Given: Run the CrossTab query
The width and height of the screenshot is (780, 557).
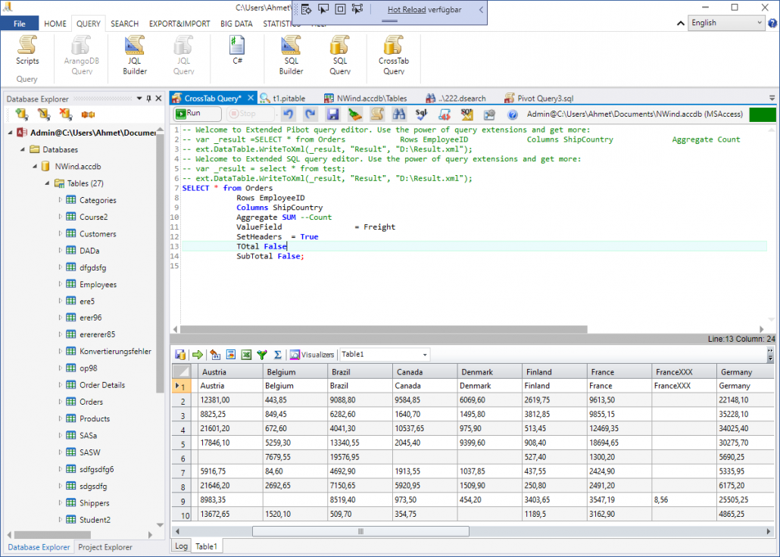Looking at the screenshot, I should click(x=197, y=114).
